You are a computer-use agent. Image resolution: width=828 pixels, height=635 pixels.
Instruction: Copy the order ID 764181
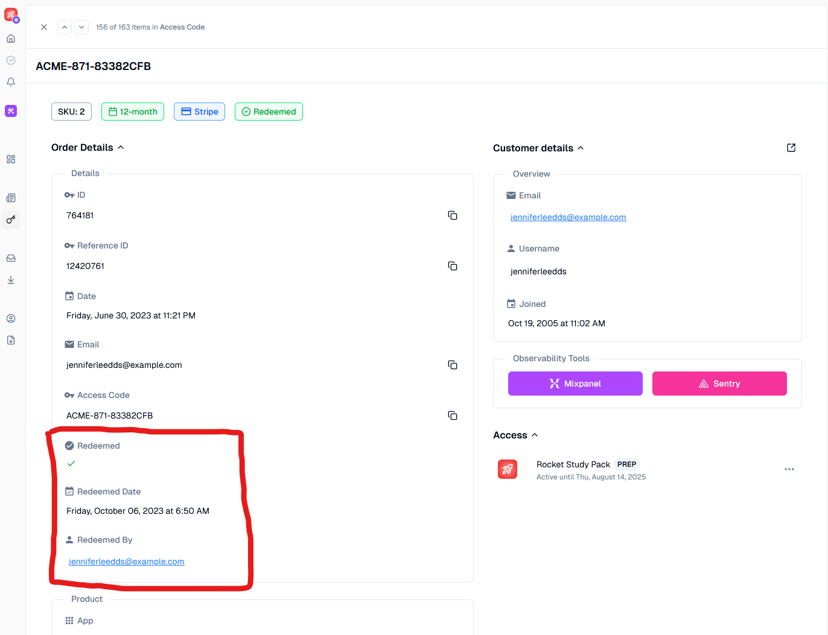452,215
